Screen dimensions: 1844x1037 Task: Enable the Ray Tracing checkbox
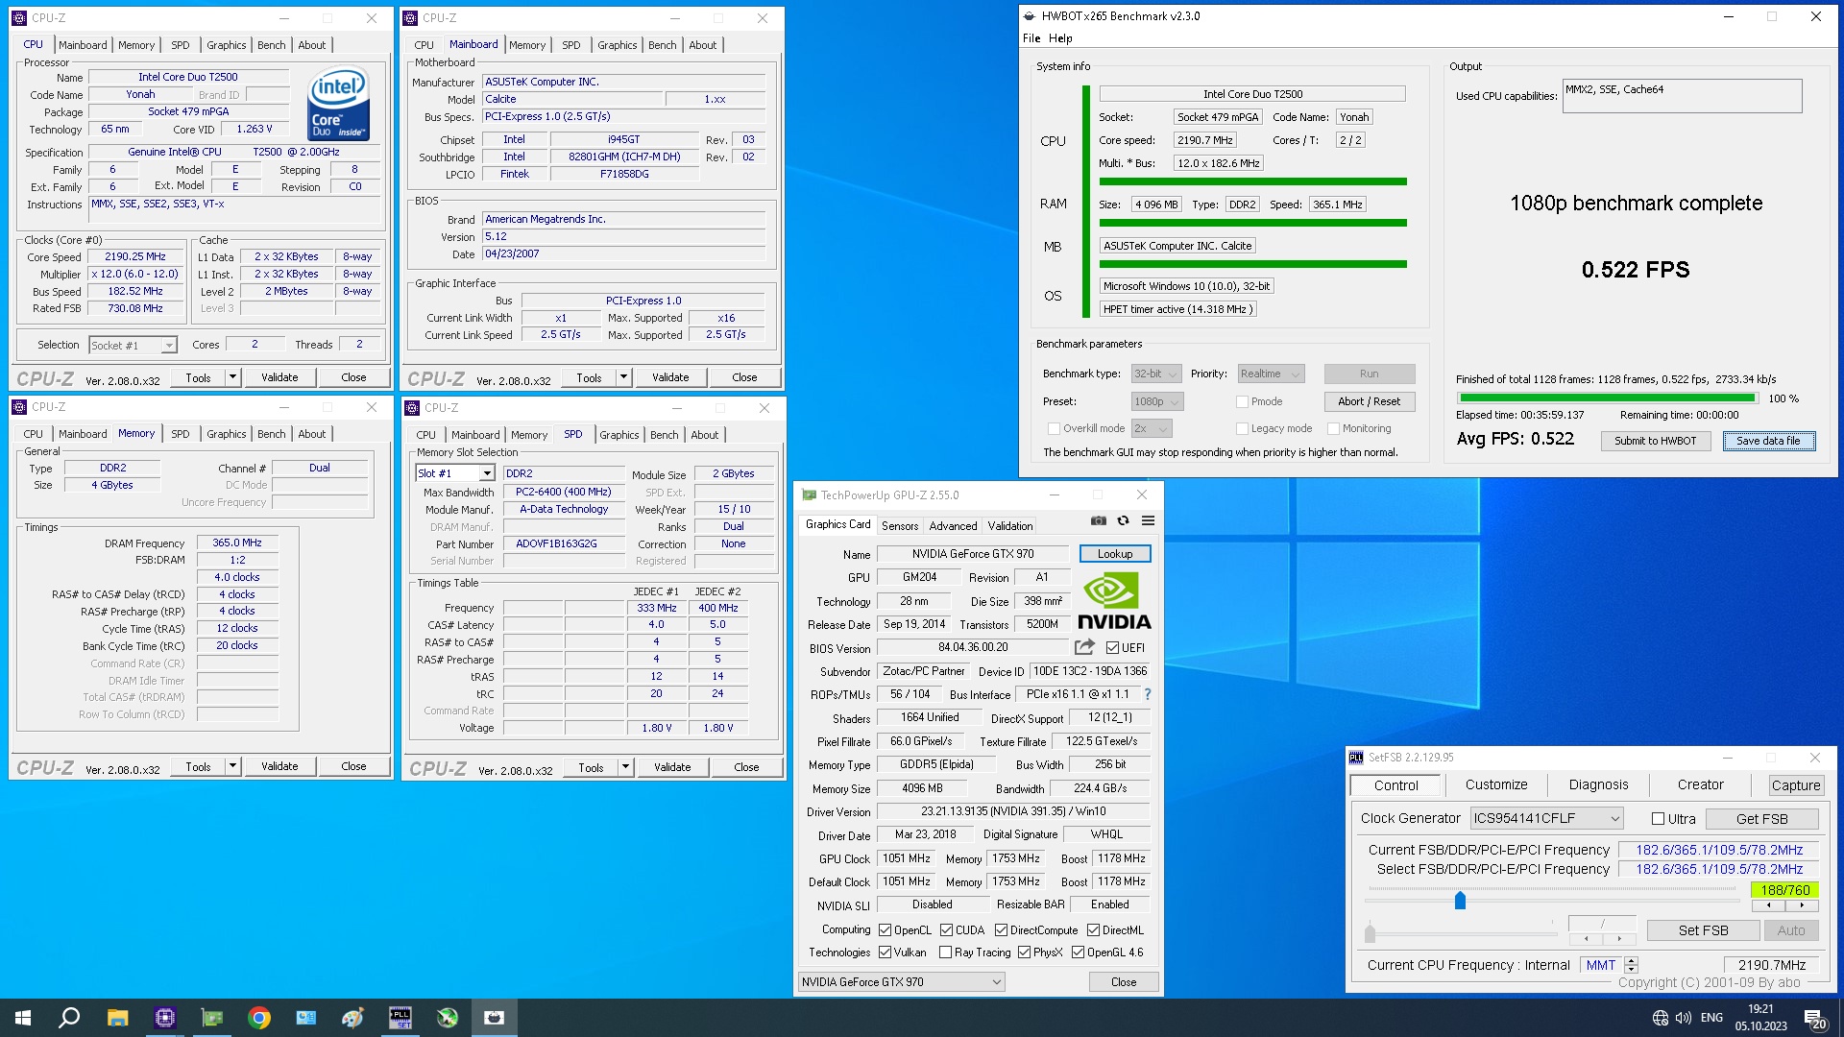(x=945, y=953)
